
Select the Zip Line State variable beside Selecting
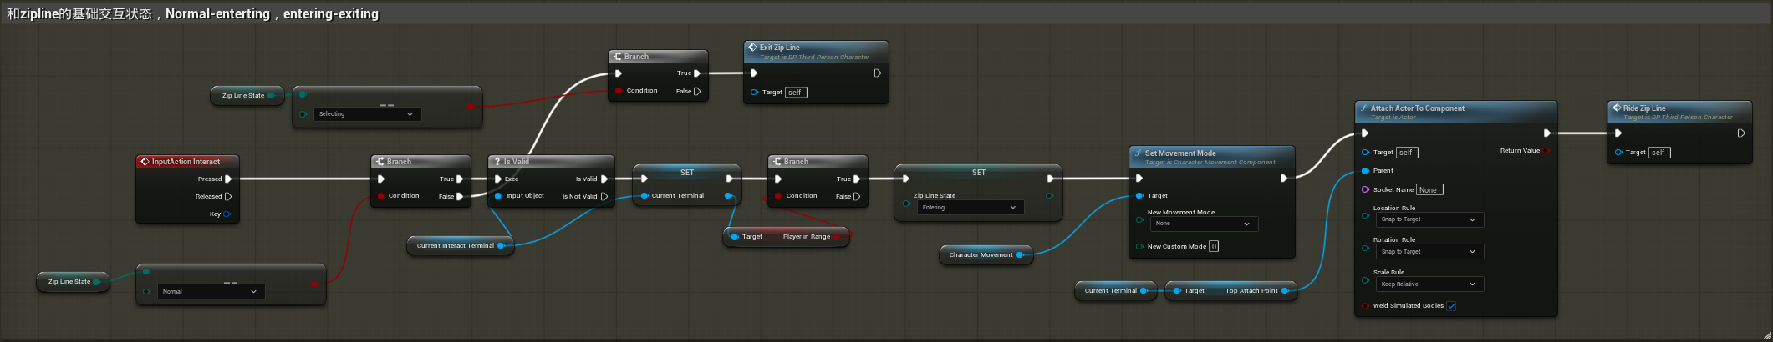click(247, 95)
